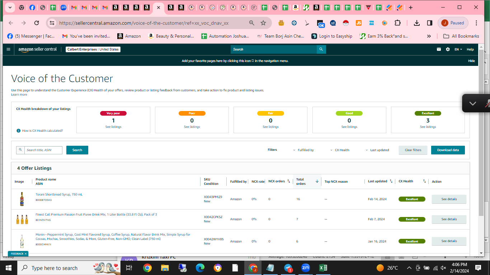Expand the Last updated filter dropdown

pyautogui.click(x=377, y=150)
